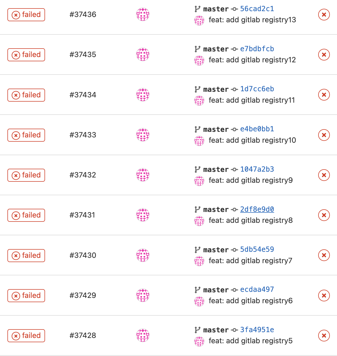Open commit link 2df8e9d0

[257, 209]
